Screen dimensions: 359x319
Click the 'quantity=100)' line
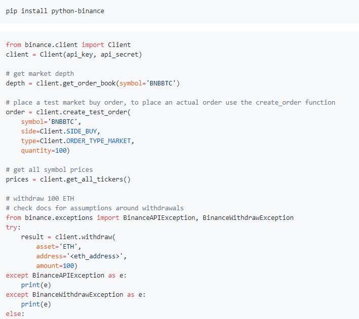click(x=46, y=151)
